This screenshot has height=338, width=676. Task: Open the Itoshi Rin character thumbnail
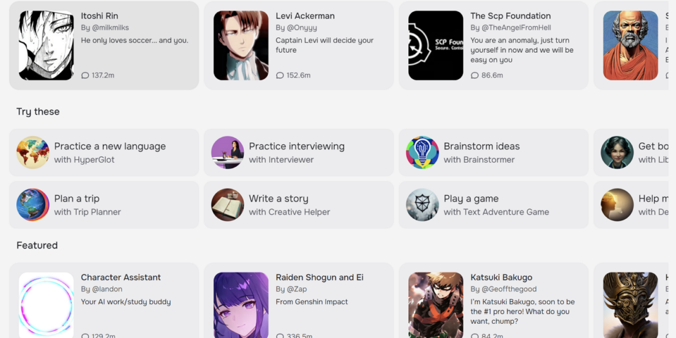[x=46, y=45]
